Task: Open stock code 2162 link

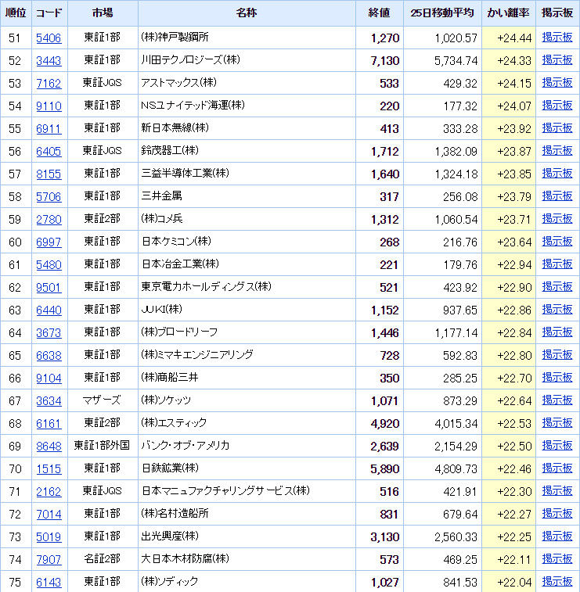Action: coord(49,492)
